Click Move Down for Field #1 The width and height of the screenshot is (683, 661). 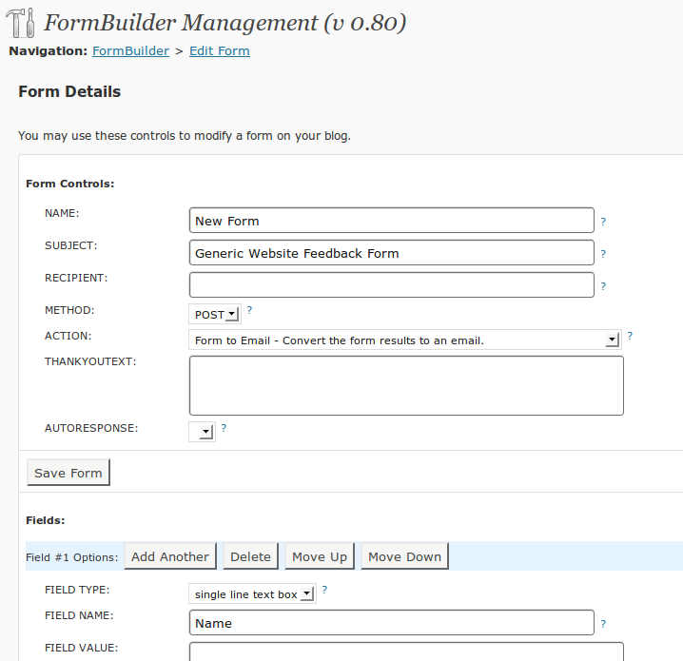tap(404, 556)
